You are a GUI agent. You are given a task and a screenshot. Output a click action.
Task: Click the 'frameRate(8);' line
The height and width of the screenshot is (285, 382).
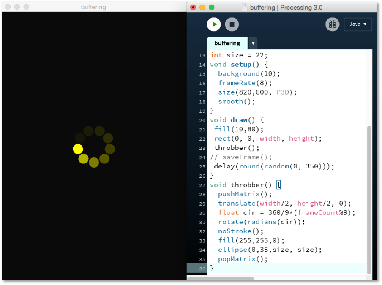(x=245, y=83)
